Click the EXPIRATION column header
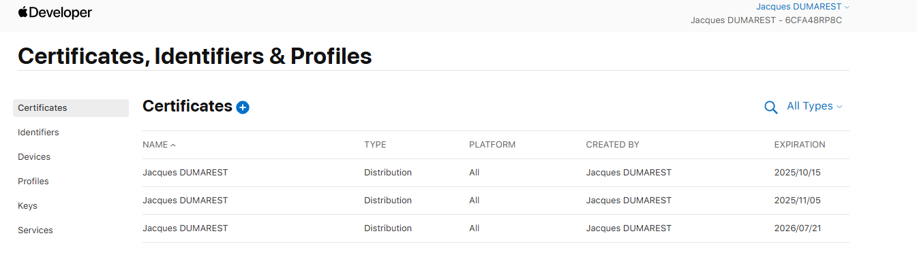The image size is (917, 274). (x=799, y=145)
